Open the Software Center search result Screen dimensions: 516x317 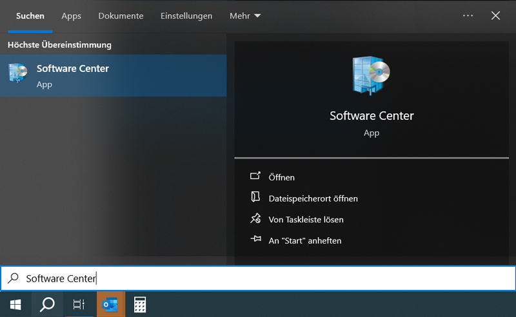(114, 75)
